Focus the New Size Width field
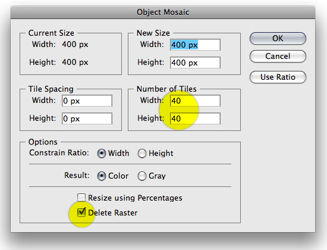The width and height of the screenshot is (327, 250). click(195, 45)
